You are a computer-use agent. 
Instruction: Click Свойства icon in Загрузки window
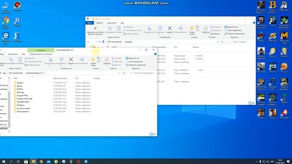(205, 28)
